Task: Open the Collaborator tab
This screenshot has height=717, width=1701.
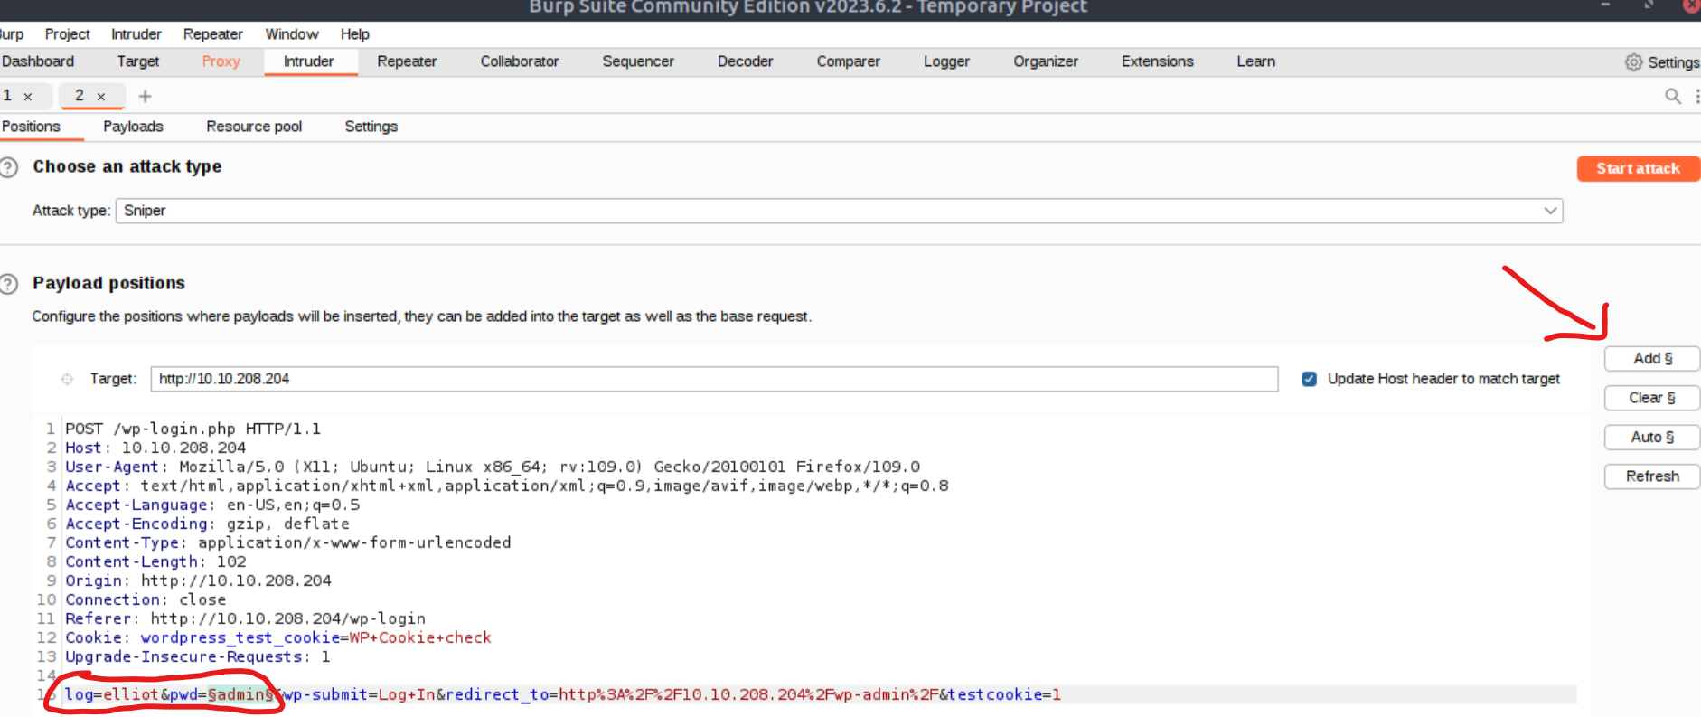Action: click(520, 61)
